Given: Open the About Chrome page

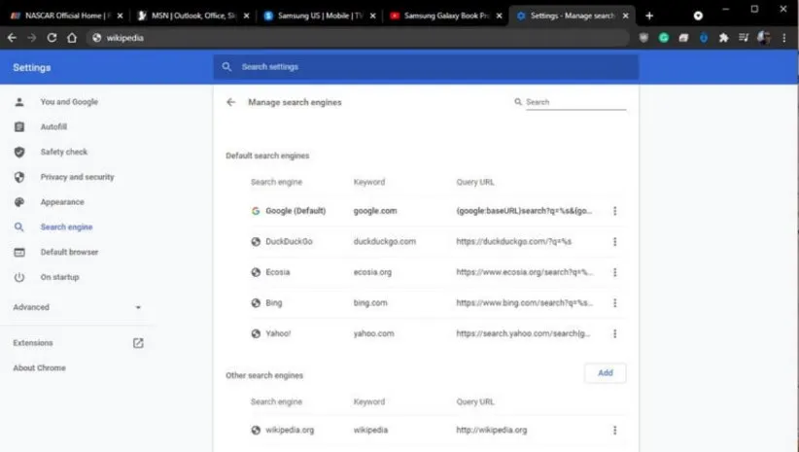Looking at the screenshot, I should pyautogui.click(x=40, y=368).
